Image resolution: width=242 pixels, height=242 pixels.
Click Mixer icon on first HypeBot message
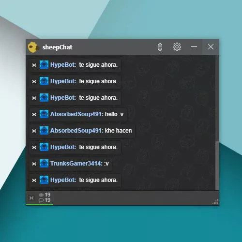tap(34, 65)
